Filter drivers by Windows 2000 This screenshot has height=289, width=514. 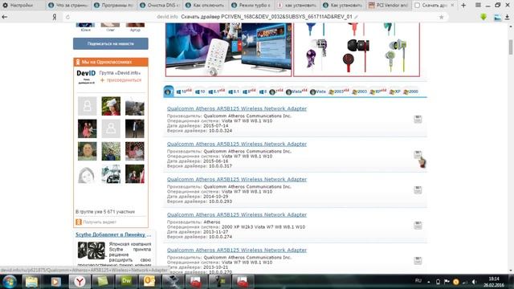click(410, 92)
